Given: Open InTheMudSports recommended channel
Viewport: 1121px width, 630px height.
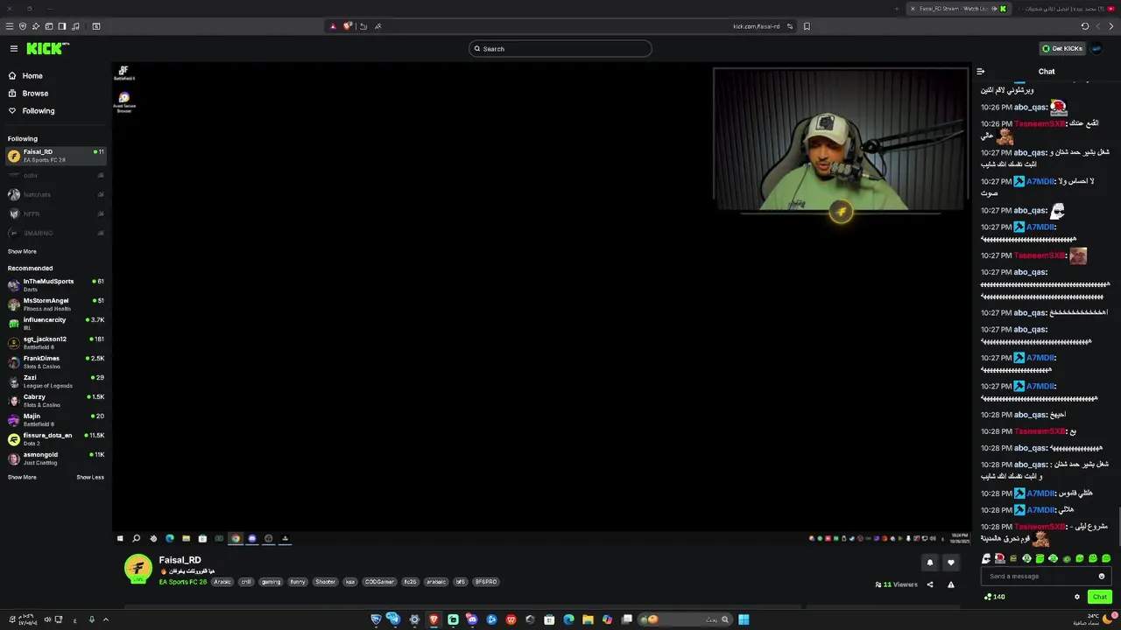Looking at the screenshot, I should [56, 285].
